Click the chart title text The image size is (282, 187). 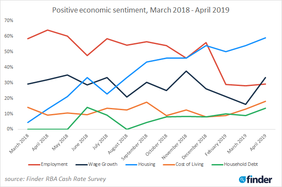[140, 9]
